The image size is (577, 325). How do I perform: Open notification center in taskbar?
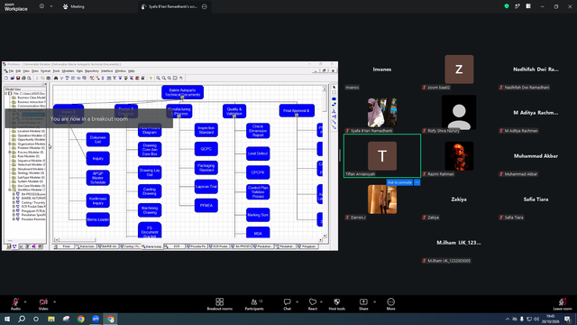[568, 319]
